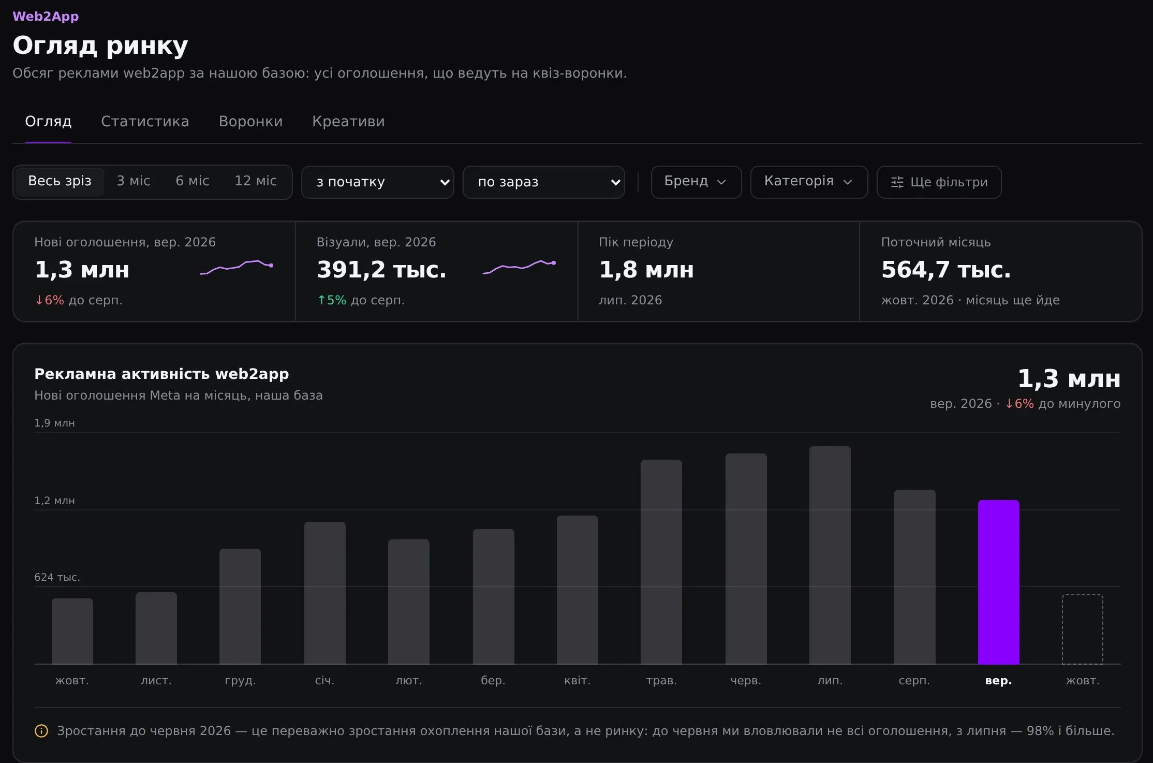Open the з початку start date dropdown

(378, 182)
